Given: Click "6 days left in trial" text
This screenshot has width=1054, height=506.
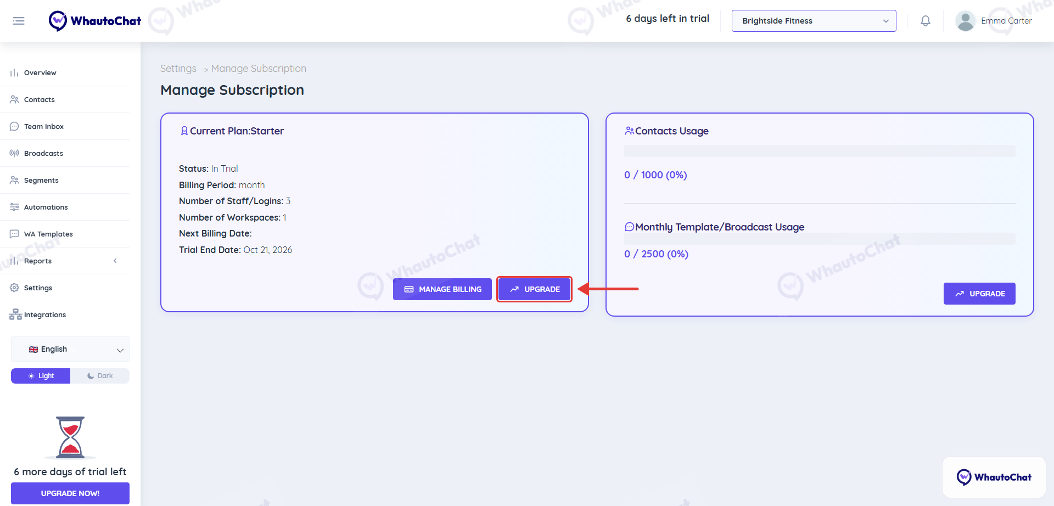Looking at the screenshot, I should coord(668,19).
